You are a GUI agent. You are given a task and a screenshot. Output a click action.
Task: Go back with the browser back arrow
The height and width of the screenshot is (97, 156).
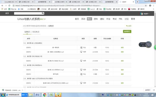point(2,6)
